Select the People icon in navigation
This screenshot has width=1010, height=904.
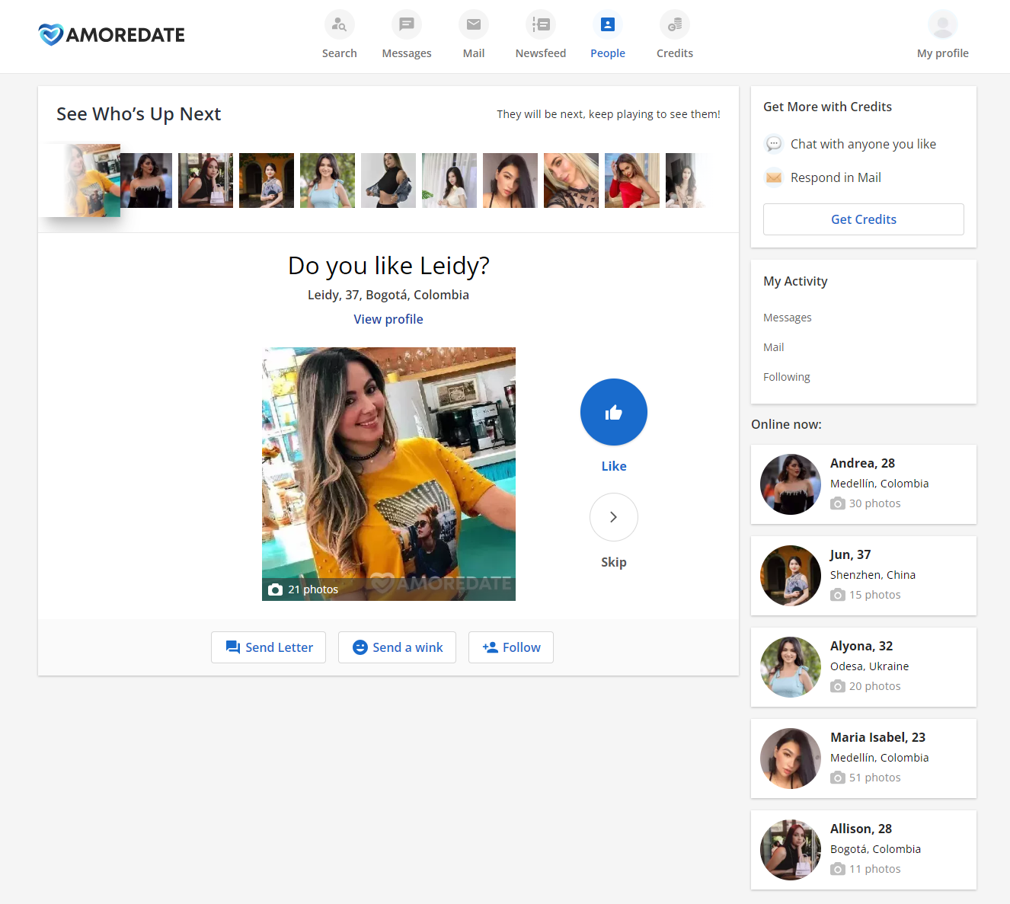(x=607, y=24)
